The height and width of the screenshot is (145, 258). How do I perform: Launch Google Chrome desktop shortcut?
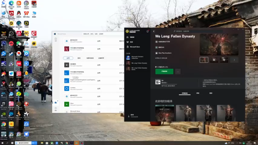[4, 125]
